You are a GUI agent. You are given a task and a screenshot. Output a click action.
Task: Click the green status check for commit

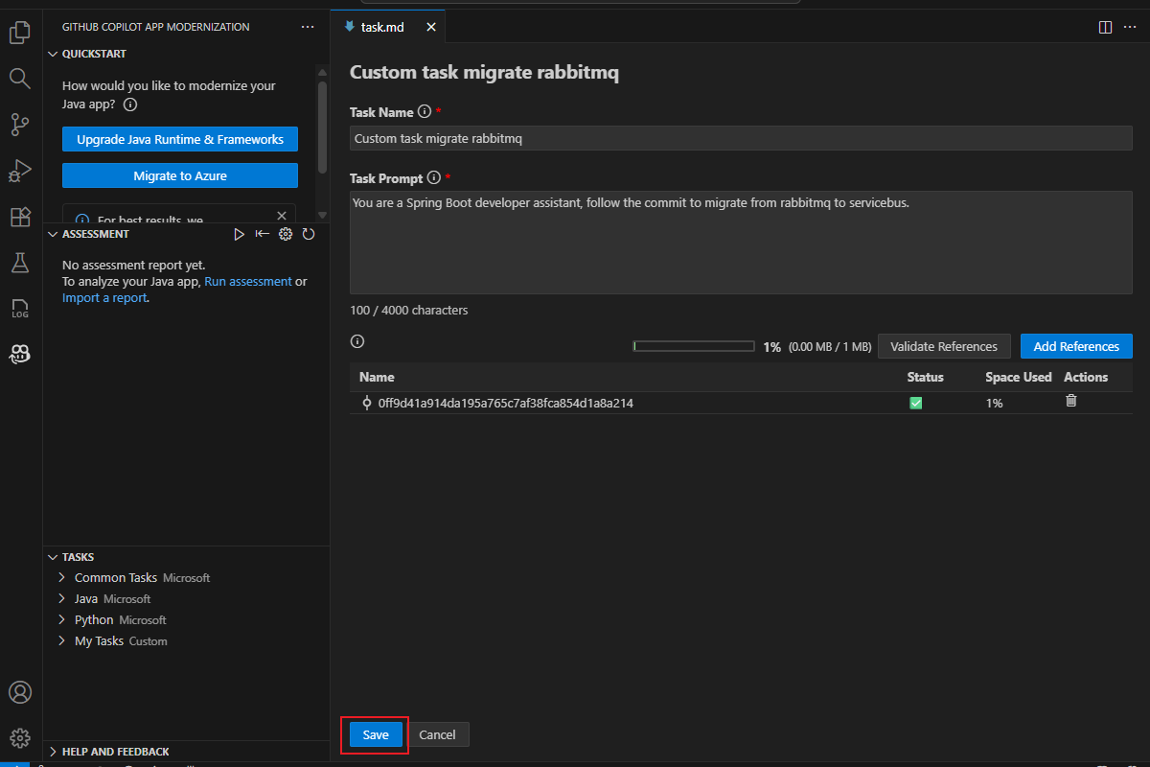[x=915, y=404]
